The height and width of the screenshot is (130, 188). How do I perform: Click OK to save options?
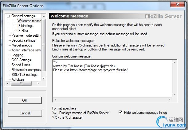[25, 100]
